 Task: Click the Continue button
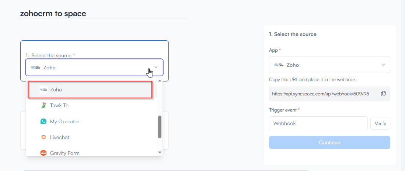point(329,142)
